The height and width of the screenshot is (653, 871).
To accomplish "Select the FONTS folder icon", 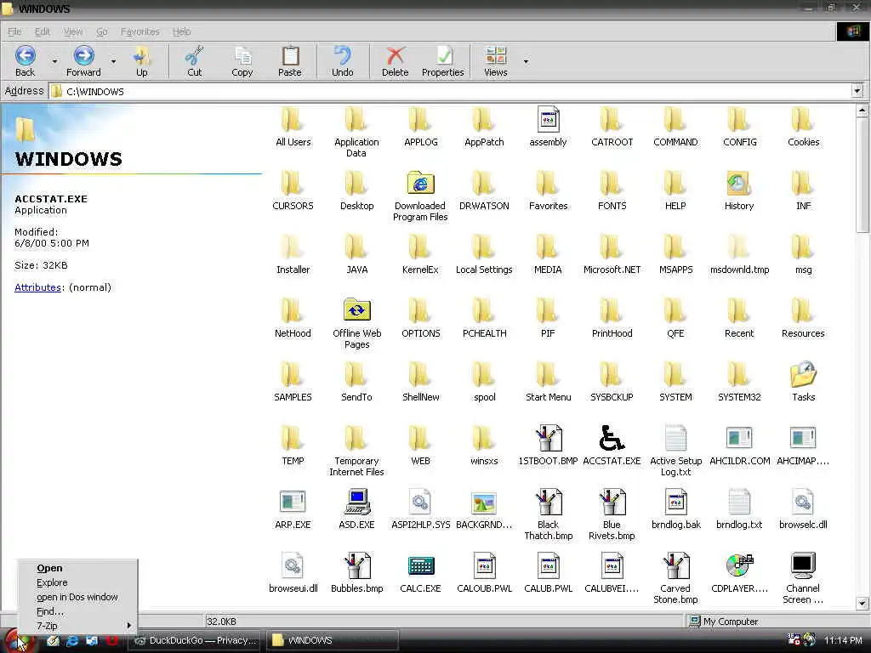I will [612, 183].
